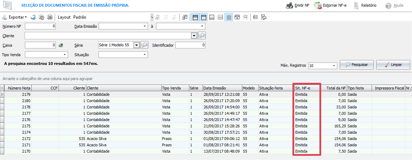
Task: Select row with Número Nota 2179
Action: 206,94
